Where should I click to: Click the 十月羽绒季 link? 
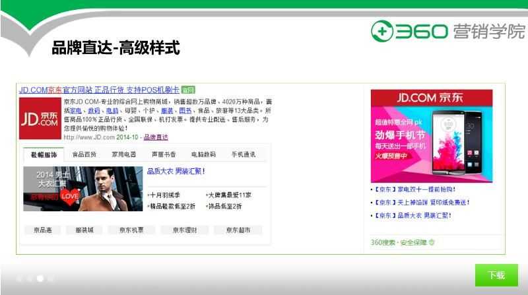tap(164, 195)
